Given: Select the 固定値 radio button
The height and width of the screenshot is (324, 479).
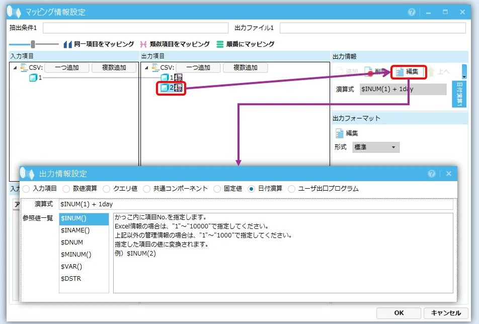Looking at the screenshot, I should coord(217,189).
